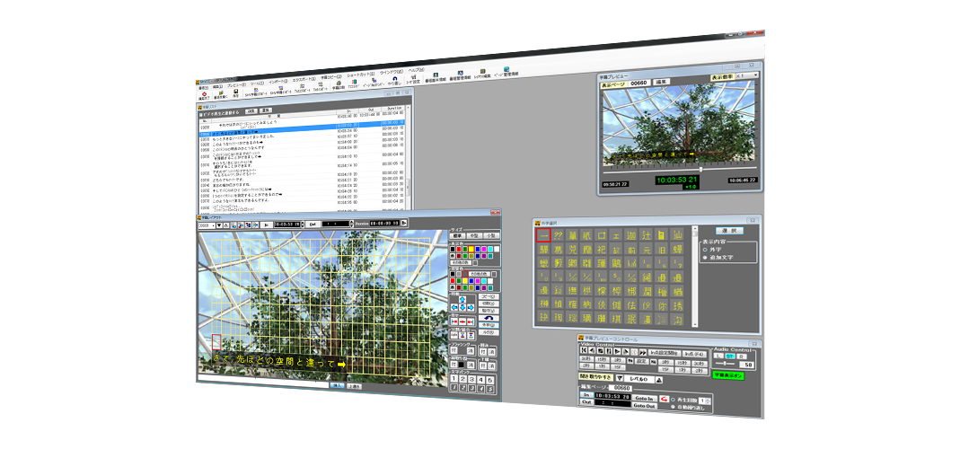Click the blue undo arrow button in layout panel
960x449 pixels.
point(488,318)
